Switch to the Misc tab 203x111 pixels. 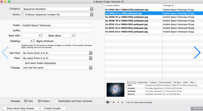192,82
